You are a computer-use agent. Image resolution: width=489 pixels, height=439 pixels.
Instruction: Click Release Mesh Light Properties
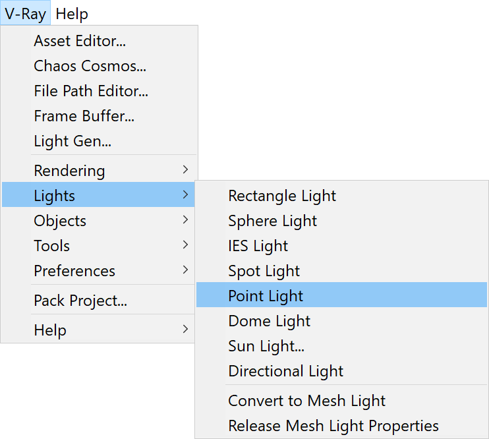click(x=341, y=425)
